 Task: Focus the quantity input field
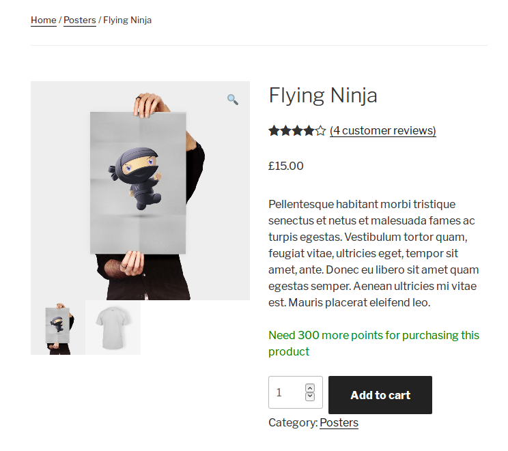pos(287,392)
